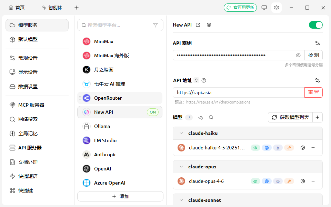Screen dimensions: 331x207
Task: Click vision tag on claude-haiku model
Action: pyautogui.click(x=255, y=148)
